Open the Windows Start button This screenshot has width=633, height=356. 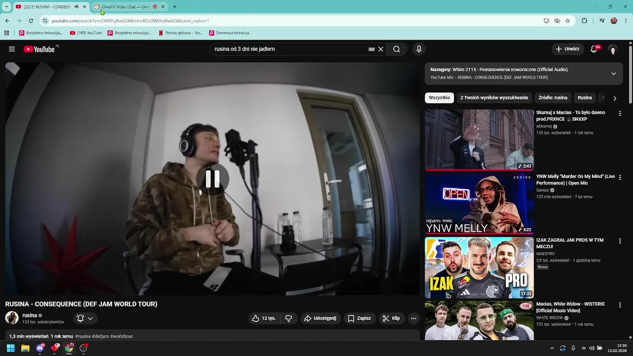pos(10,348)
